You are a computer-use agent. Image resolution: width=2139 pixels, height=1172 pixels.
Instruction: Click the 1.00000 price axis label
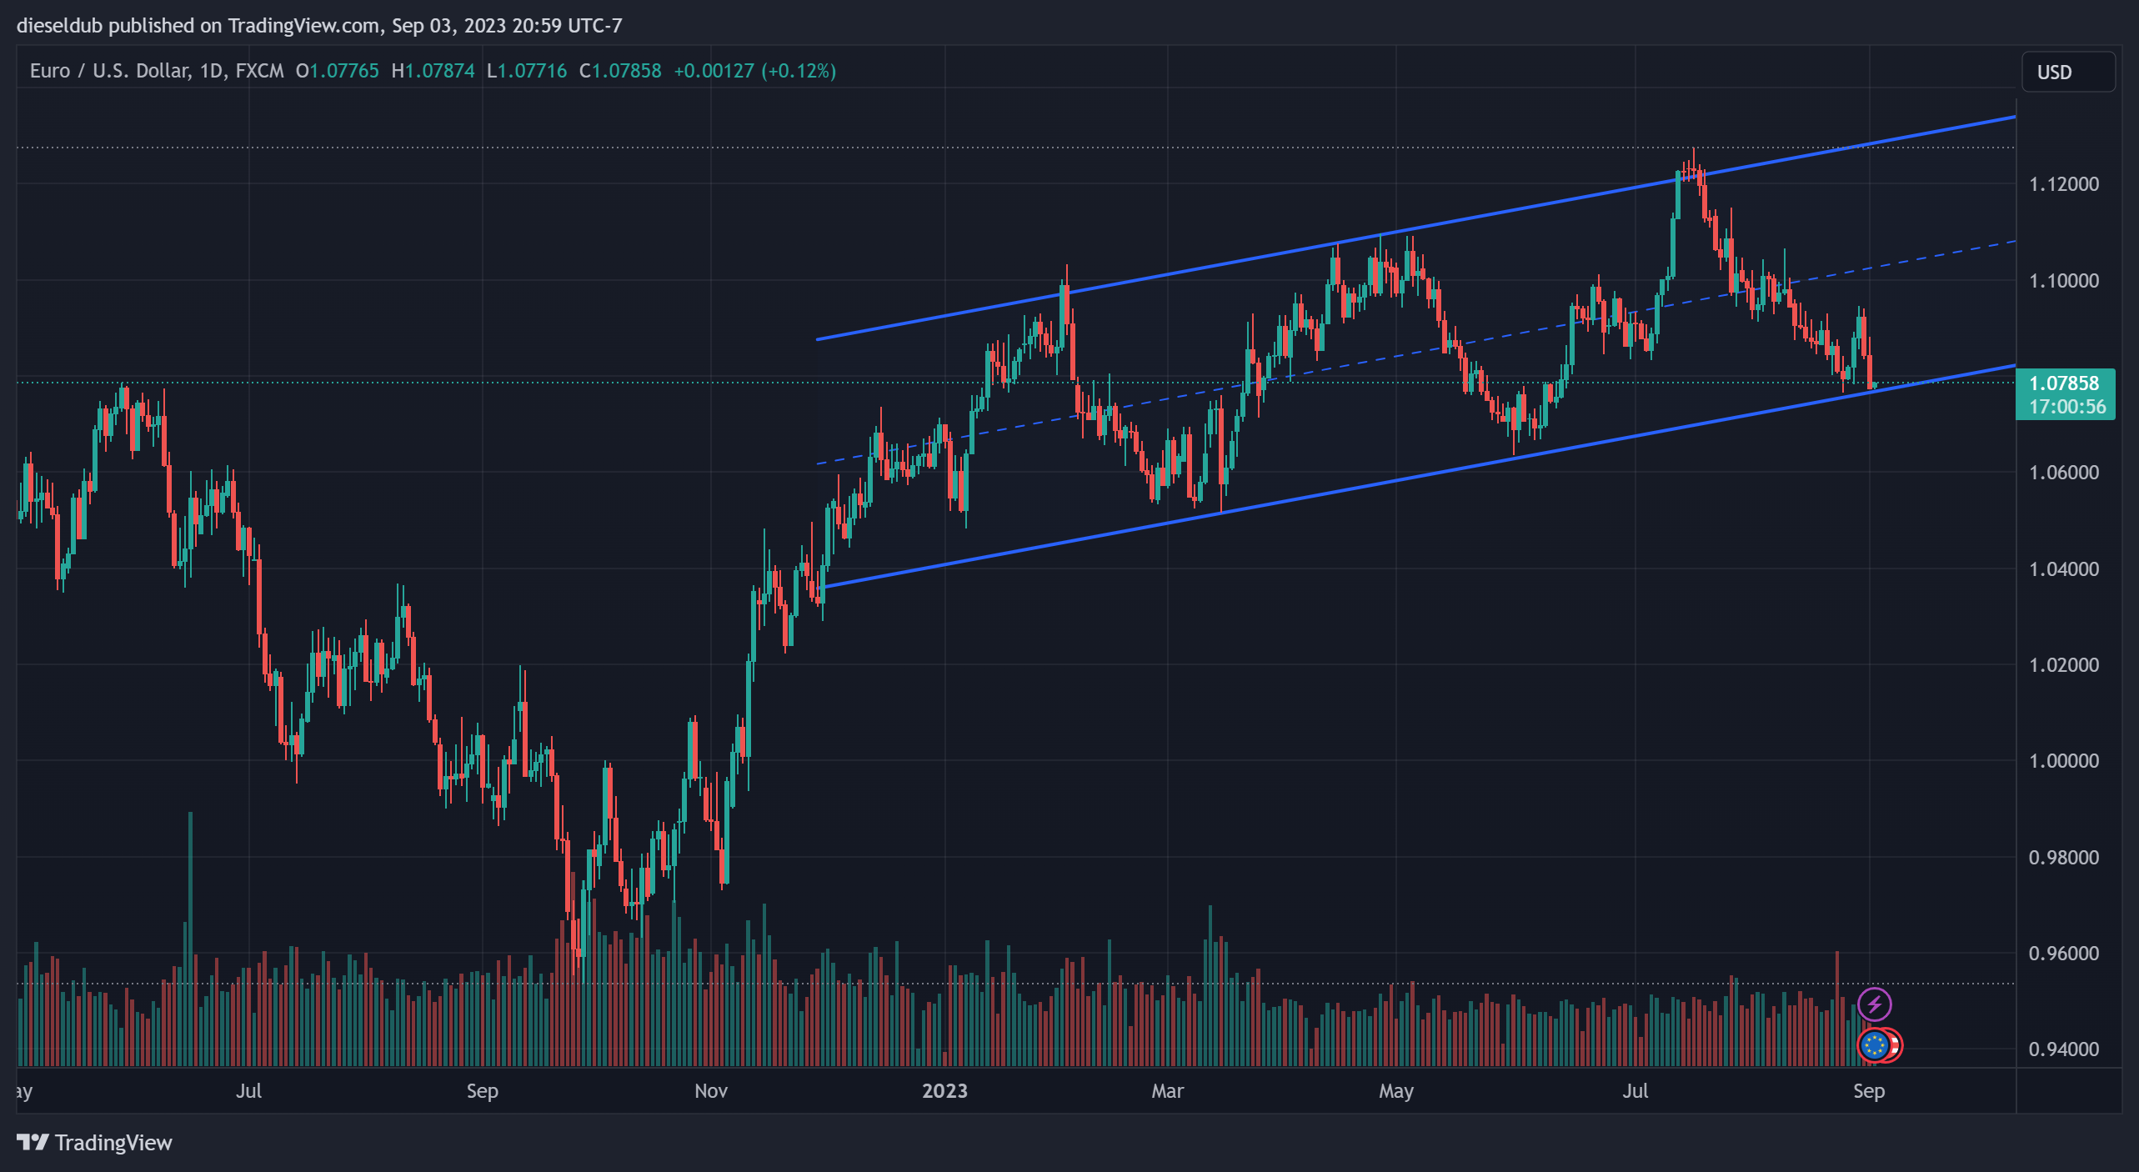[2064, 761]
